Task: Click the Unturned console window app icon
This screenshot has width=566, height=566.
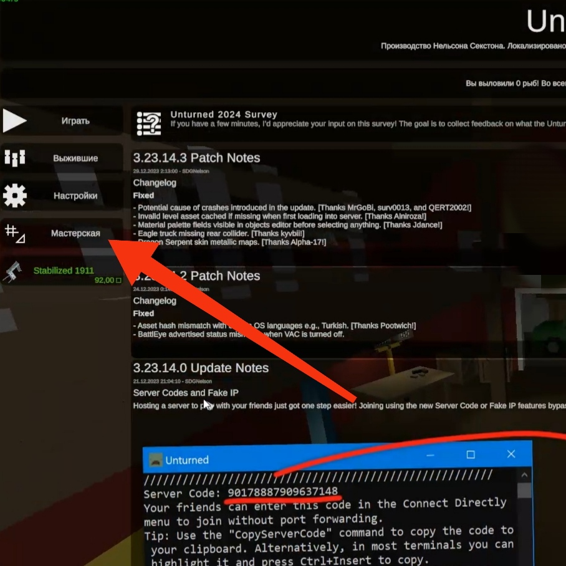Action: (156, 460)
